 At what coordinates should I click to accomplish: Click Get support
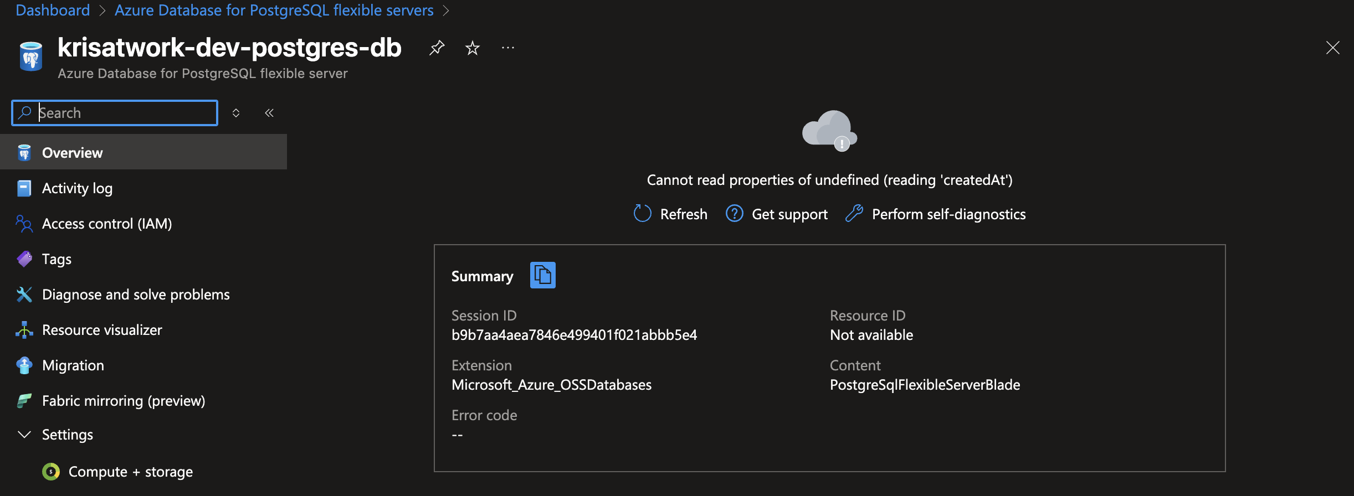777,214
